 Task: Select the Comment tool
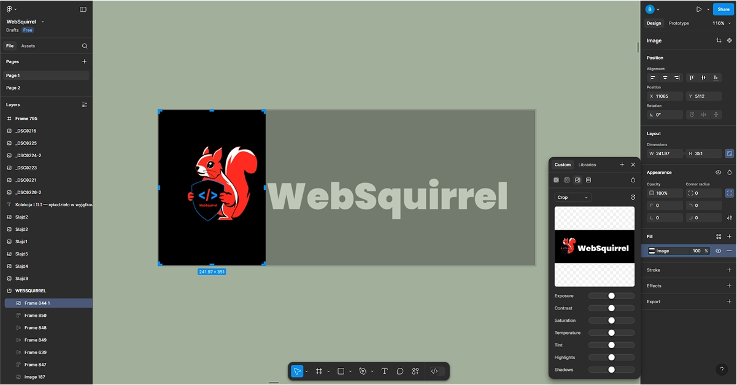[400, 371]
